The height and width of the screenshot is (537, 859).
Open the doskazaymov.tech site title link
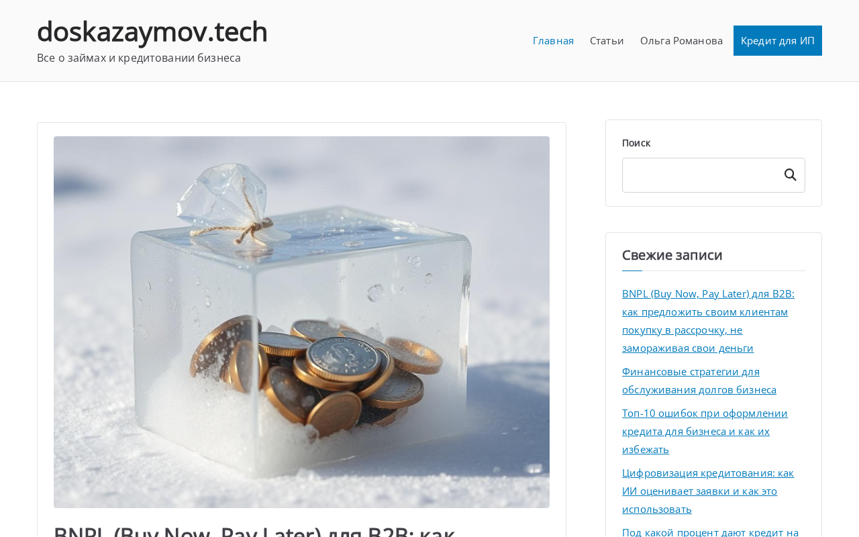pyautogui.click(x=152, y=32)
